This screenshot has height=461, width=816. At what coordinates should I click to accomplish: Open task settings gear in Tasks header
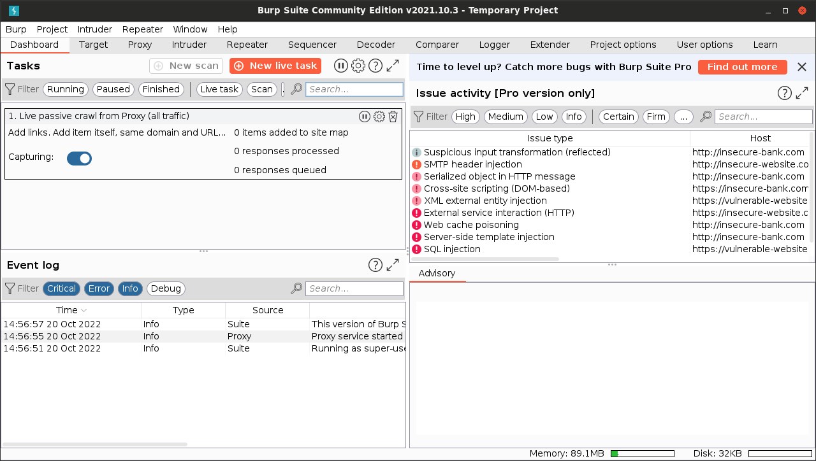[358, 66]
